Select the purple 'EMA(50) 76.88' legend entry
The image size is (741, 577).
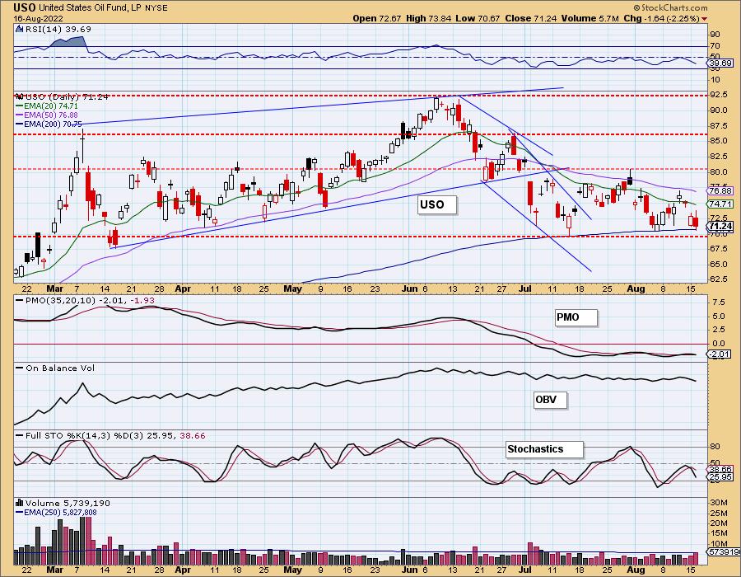click(47, 115)
